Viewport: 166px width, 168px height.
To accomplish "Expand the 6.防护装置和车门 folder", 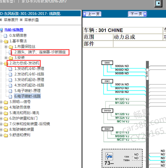I will point(1,119).
